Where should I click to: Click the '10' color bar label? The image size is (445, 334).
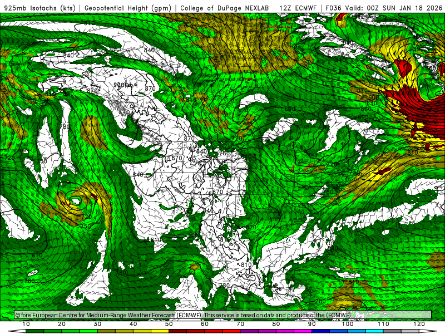26,324
